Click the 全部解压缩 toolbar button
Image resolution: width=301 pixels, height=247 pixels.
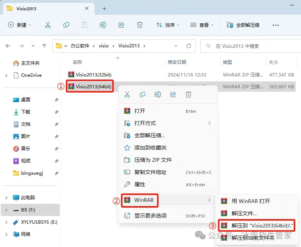[243, 25]
